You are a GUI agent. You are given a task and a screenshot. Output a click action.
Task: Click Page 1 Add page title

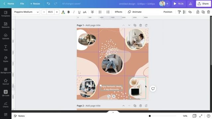coord(93,25)
